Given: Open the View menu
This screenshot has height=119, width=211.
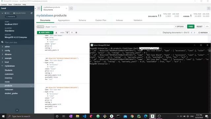Looking at the screenshot, I should pos(10,4).
